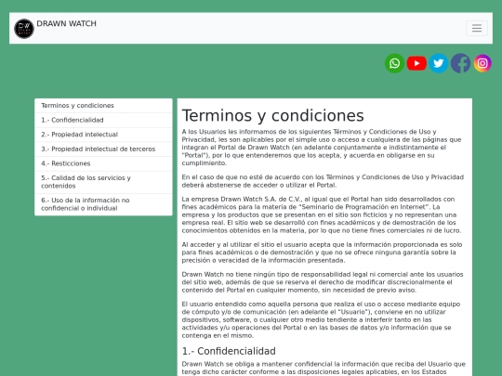Viewport: 502px width, 376px height.
Task: Click paragraph starting 'La empresa Drawn Watch S.A.'
Action: click(x=322, y=214)
